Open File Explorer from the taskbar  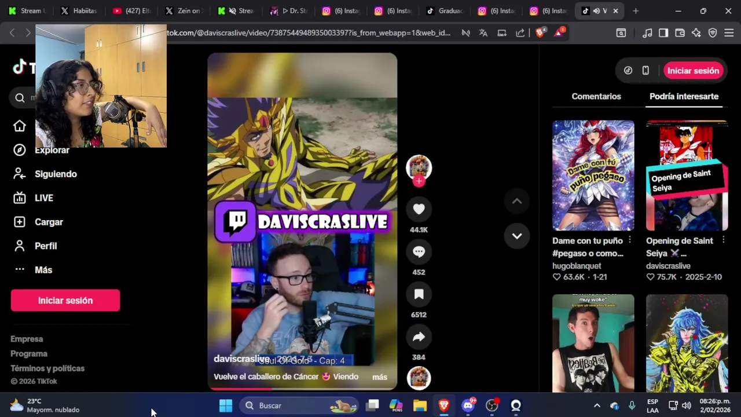[x=420, y=405]
